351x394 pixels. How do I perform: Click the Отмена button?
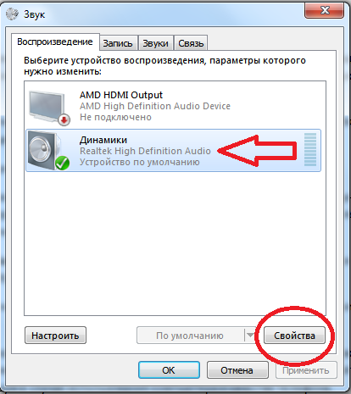237,370
